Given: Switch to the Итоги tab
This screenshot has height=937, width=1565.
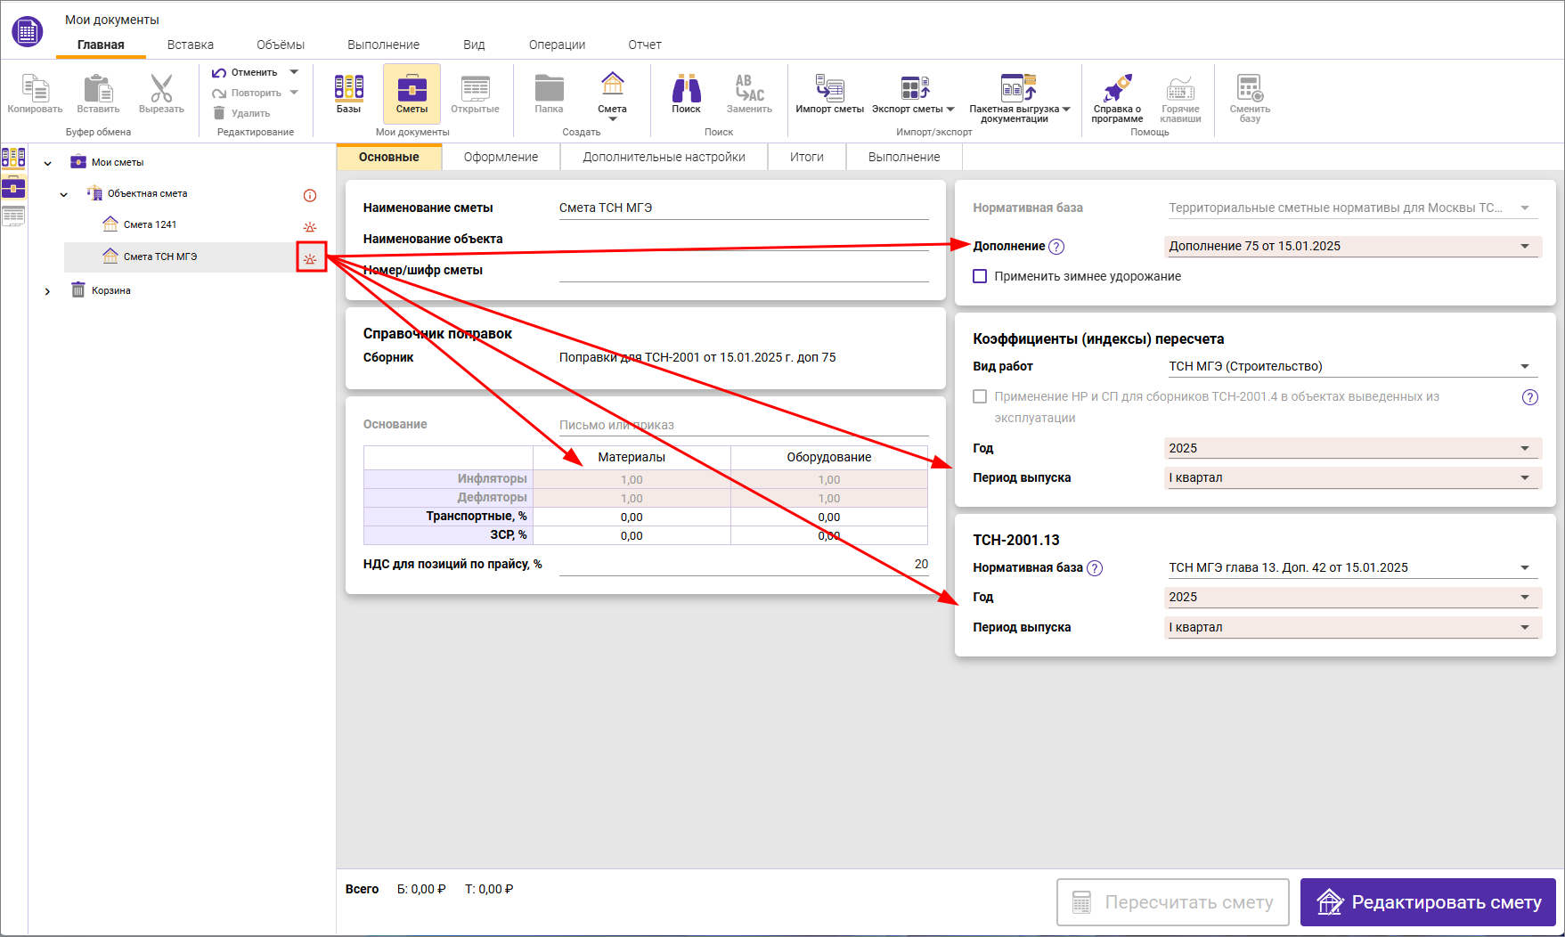Looking at the screenshot, I should pyautogui.click(x=806, y=157).
